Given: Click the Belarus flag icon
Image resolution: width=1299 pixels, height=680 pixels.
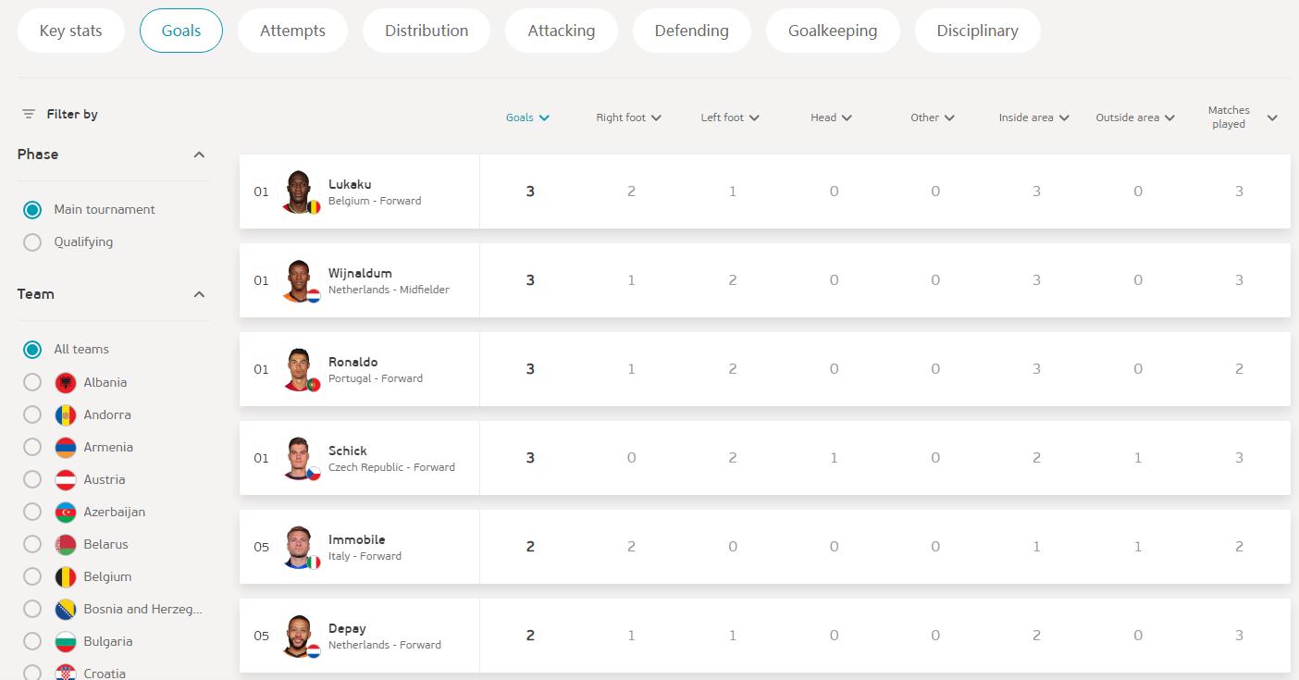Looking at the screenshot, I should [x=66, y=544].
